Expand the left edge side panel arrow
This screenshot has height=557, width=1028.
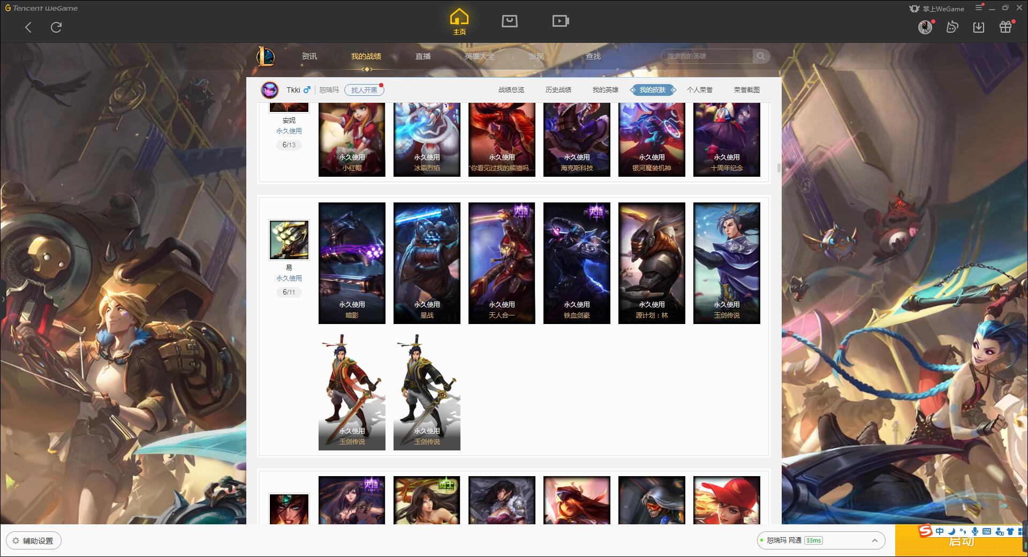click(3, 299)
